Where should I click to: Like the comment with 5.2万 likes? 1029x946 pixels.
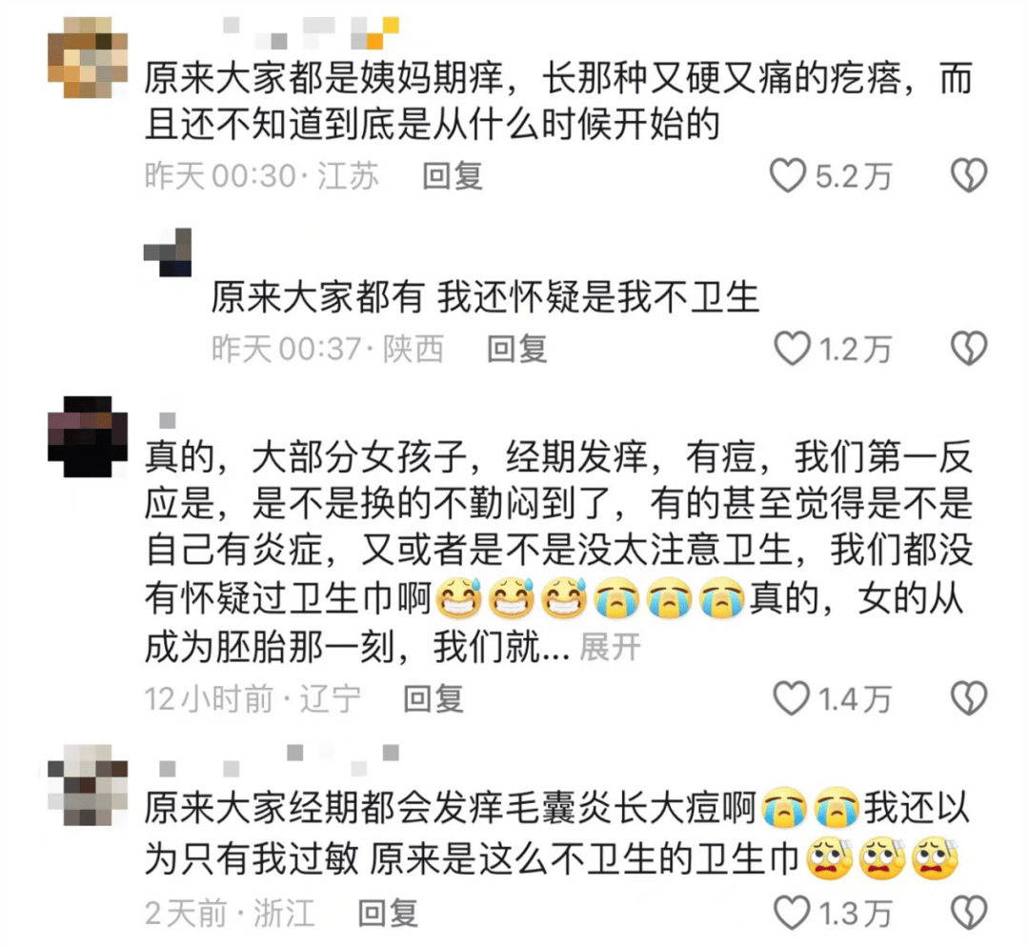pyautogui.click(x=788, y=176)
